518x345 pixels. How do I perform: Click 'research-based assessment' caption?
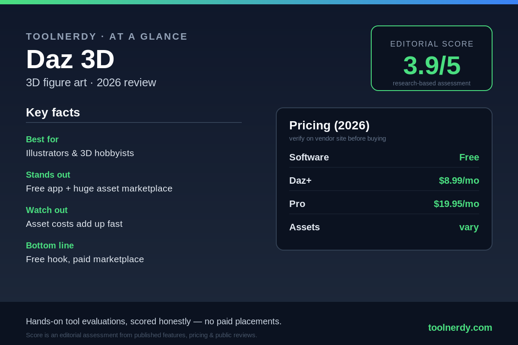pyautogui.click(x=432, y=83)
